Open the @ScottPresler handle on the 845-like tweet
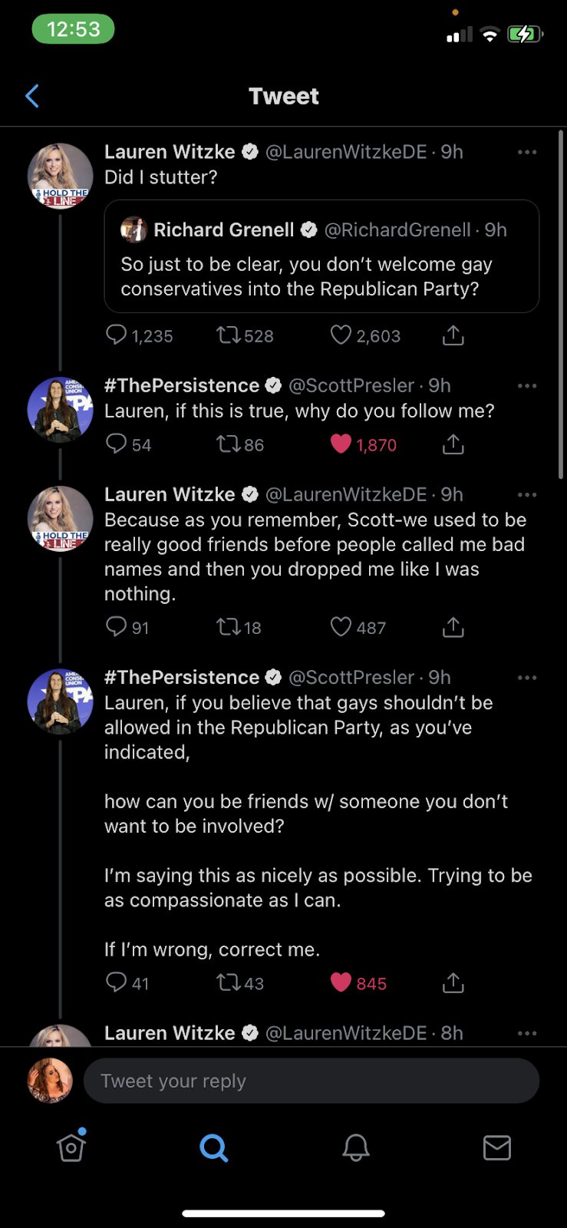 pyautogui.click(x=351, y=678)
